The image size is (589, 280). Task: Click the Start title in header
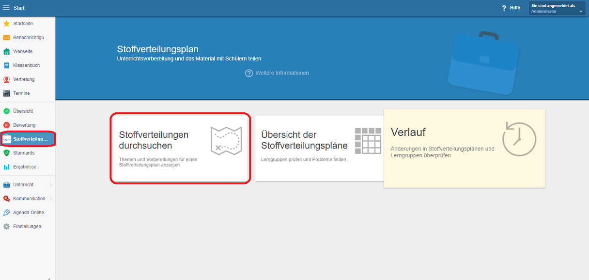[x=19, y=8]
